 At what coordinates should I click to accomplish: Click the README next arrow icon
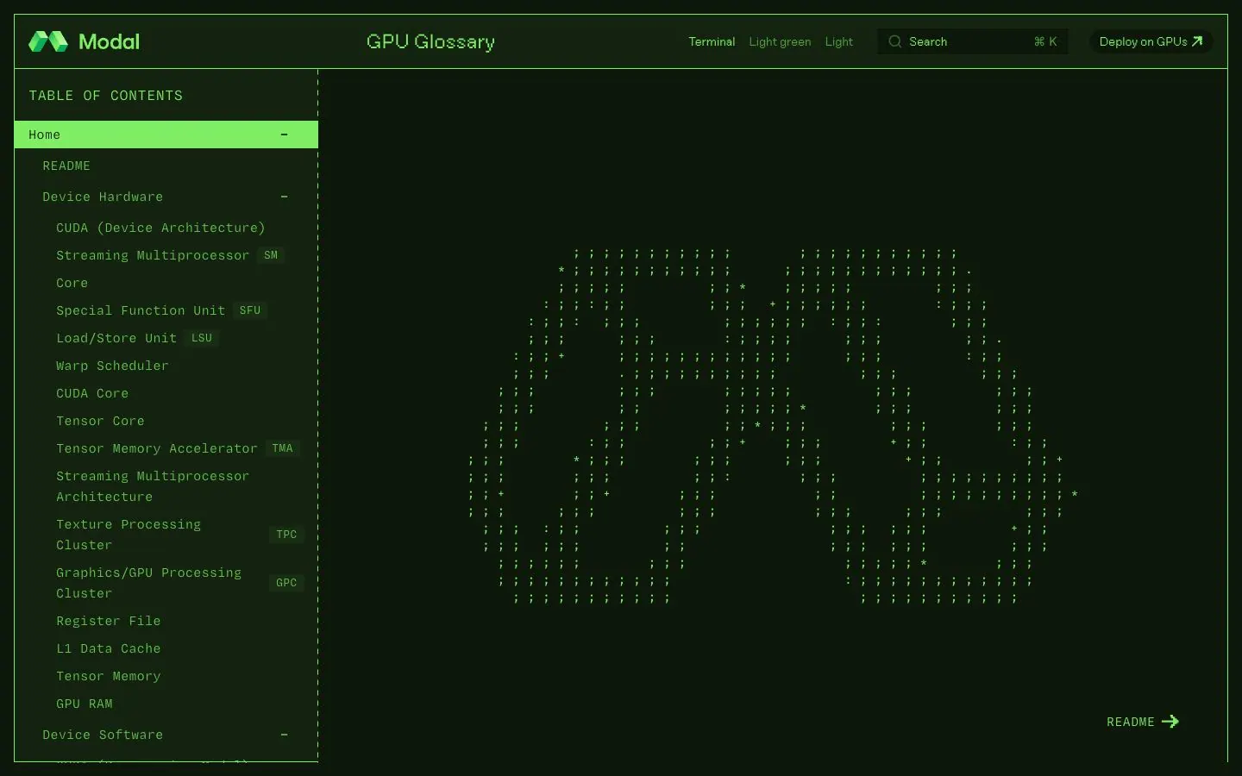(1170, 722)
